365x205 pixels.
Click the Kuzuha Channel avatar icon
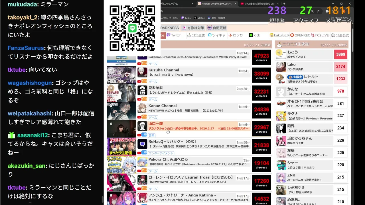(x=142, y=72)
